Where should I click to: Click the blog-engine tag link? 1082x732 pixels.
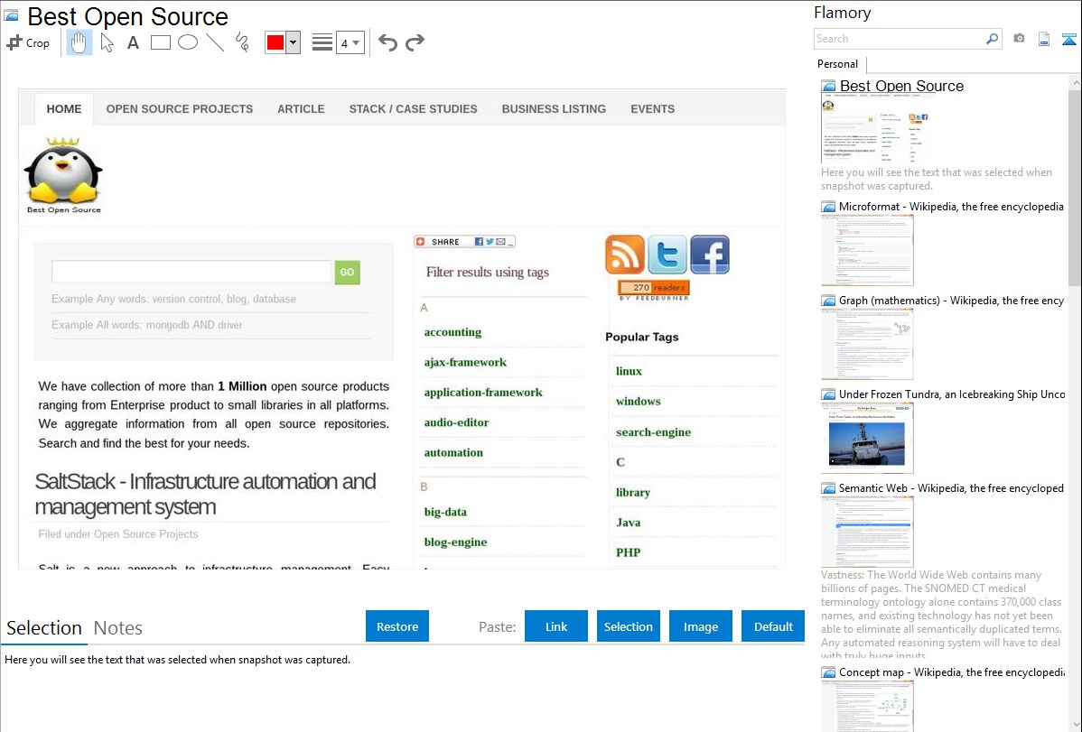[455, 542]
